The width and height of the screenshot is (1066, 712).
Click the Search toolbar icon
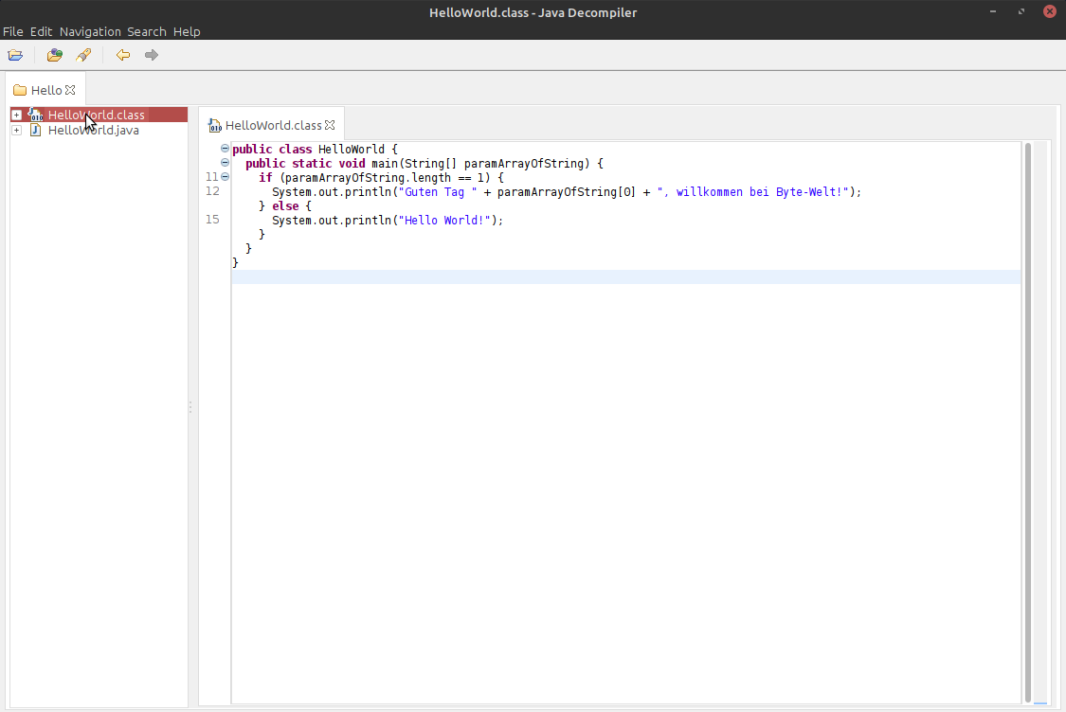pyautogui.click(x=83, y=55)
